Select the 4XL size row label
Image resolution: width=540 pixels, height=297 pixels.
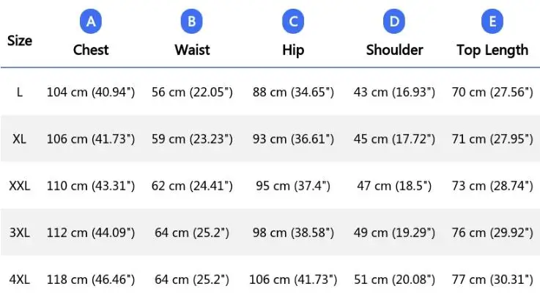pyautogui.click(x=20, y=279)
